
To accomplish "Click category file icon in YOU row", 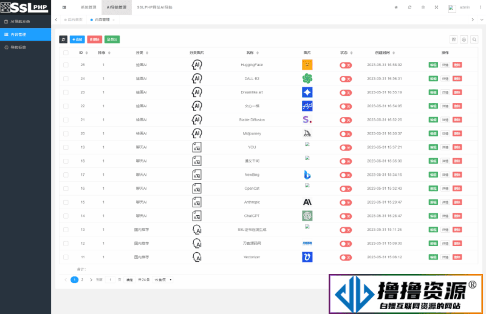I will pyautogui.click(x=197, y=147).
